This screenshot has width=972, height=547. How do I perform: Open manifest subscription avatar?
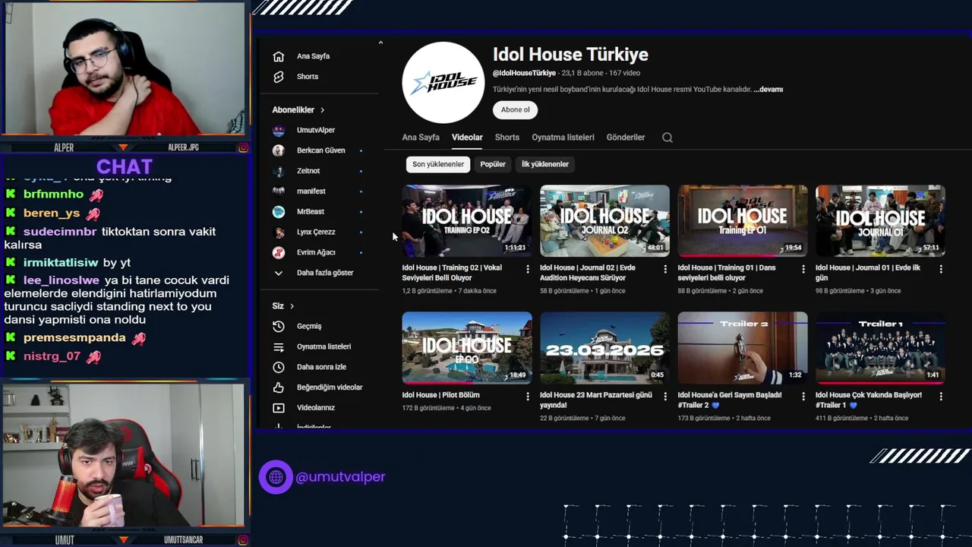[279, 191]
